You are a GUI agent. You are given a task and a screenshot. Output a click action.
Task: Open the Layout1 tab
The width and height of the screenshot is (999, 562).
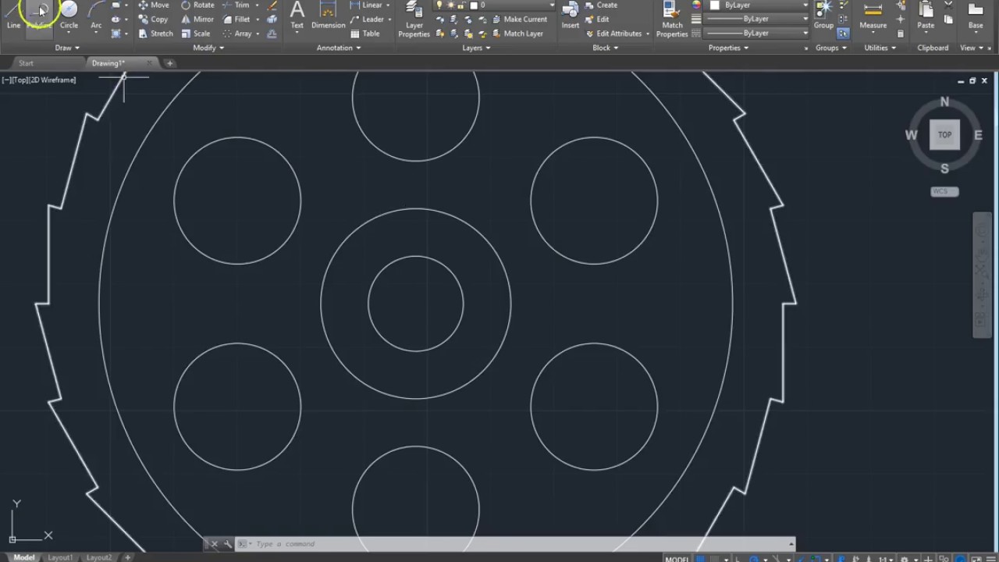(x=60, y=557)
